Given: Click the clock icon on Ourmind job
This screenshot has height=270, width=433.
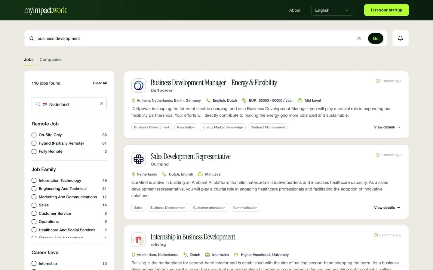Looking at the screenshot, I should point(378,155).
